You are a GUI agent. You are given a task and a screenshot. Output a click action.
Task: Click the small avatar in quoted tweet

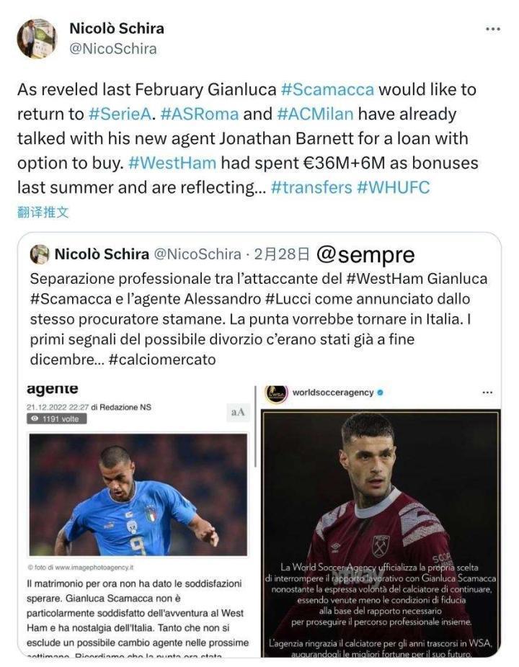coord(40,254)
